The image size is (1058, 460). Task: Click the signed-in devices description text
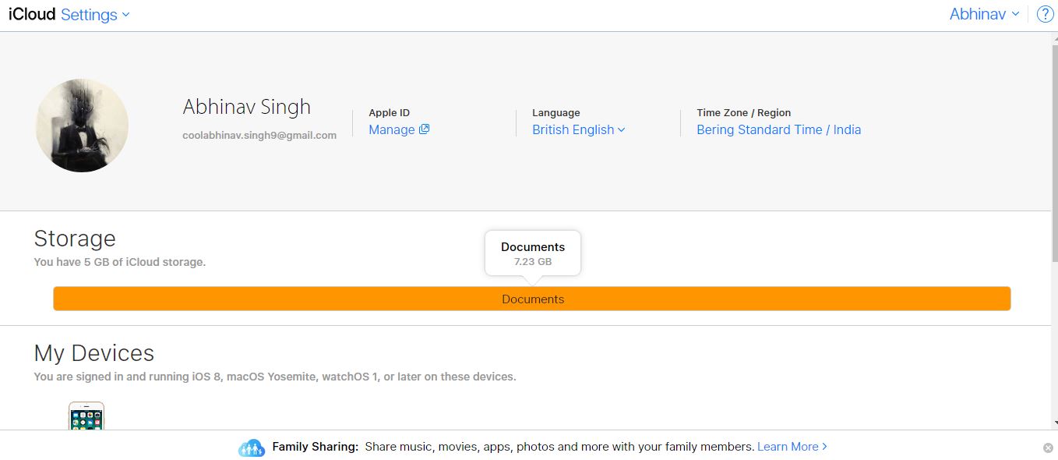coord(275,377)
